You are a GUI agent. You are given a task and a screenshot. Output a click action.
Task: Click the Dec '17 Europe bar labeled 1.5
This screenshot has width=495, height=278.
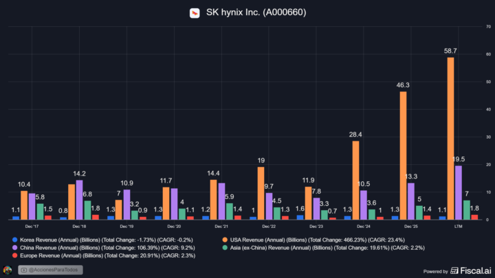pyautogui.click(x=48, y=218)
